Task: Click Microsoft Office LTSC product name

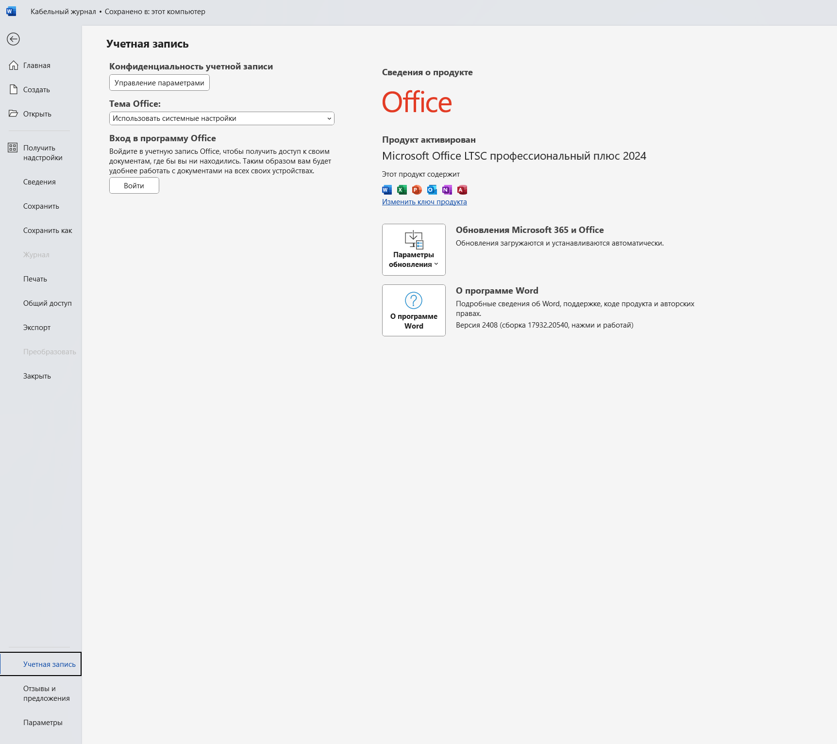Action: 514,156
